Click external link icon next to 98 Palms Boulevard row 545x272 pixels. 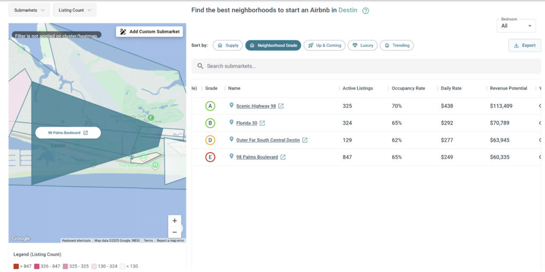[x=283, y=157]
